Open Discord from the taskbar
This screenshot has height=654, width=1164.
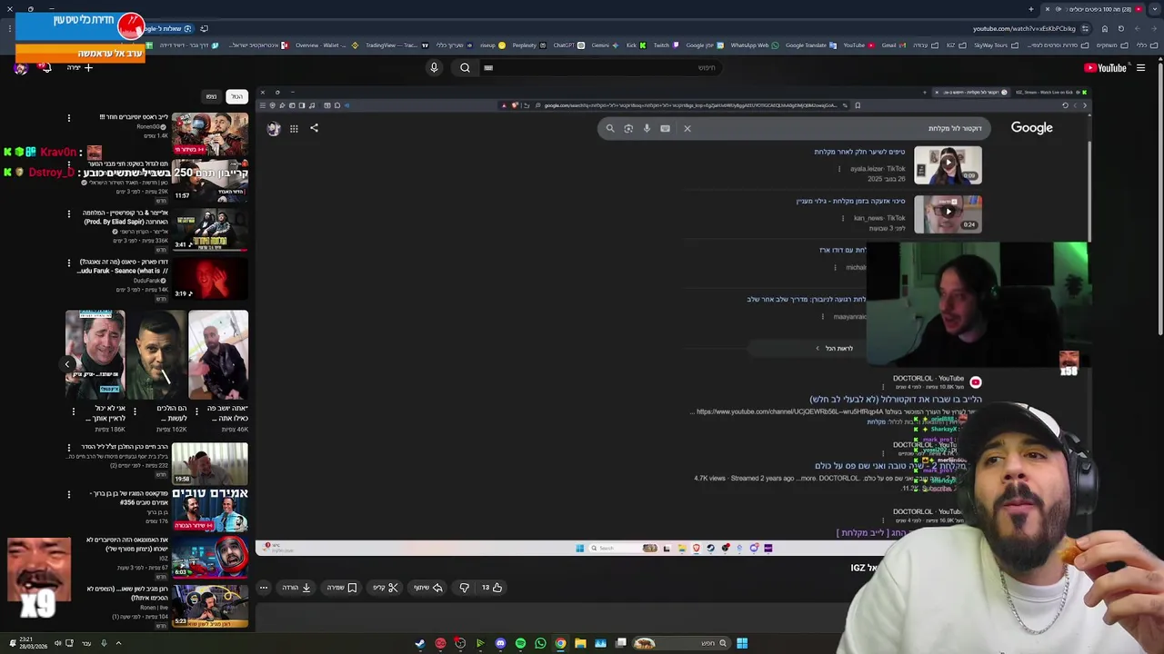[x=500, y=643]
